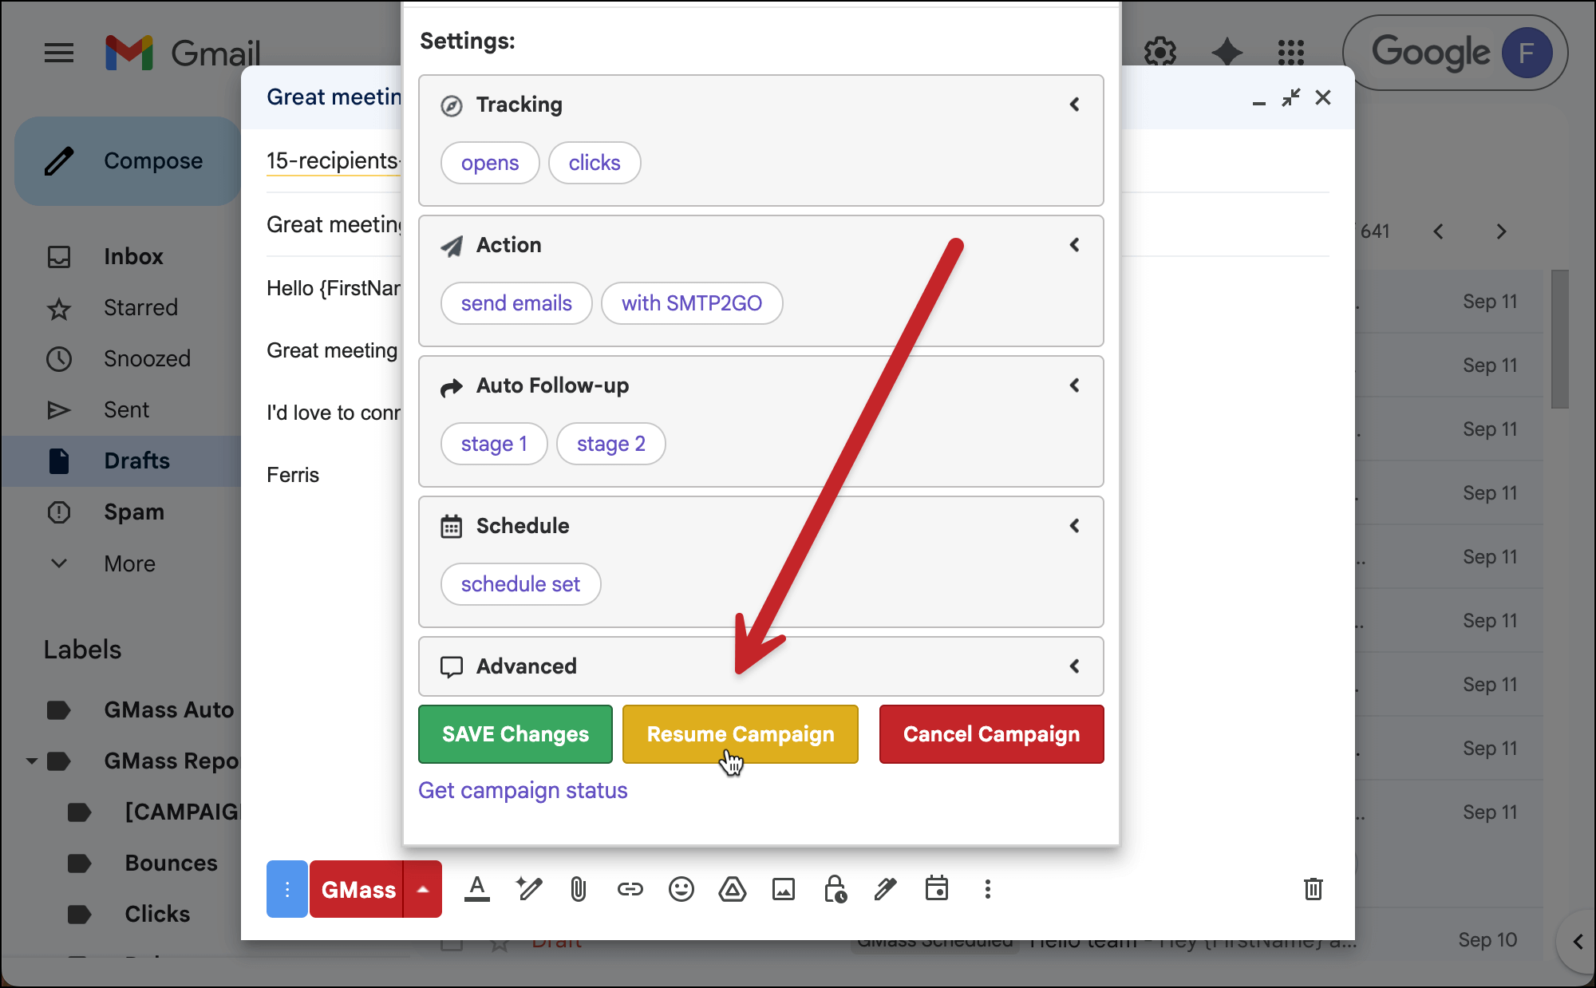Open the emoji picker icon
The width and height of the screenshot is (1596, 988).
point(681,889)
